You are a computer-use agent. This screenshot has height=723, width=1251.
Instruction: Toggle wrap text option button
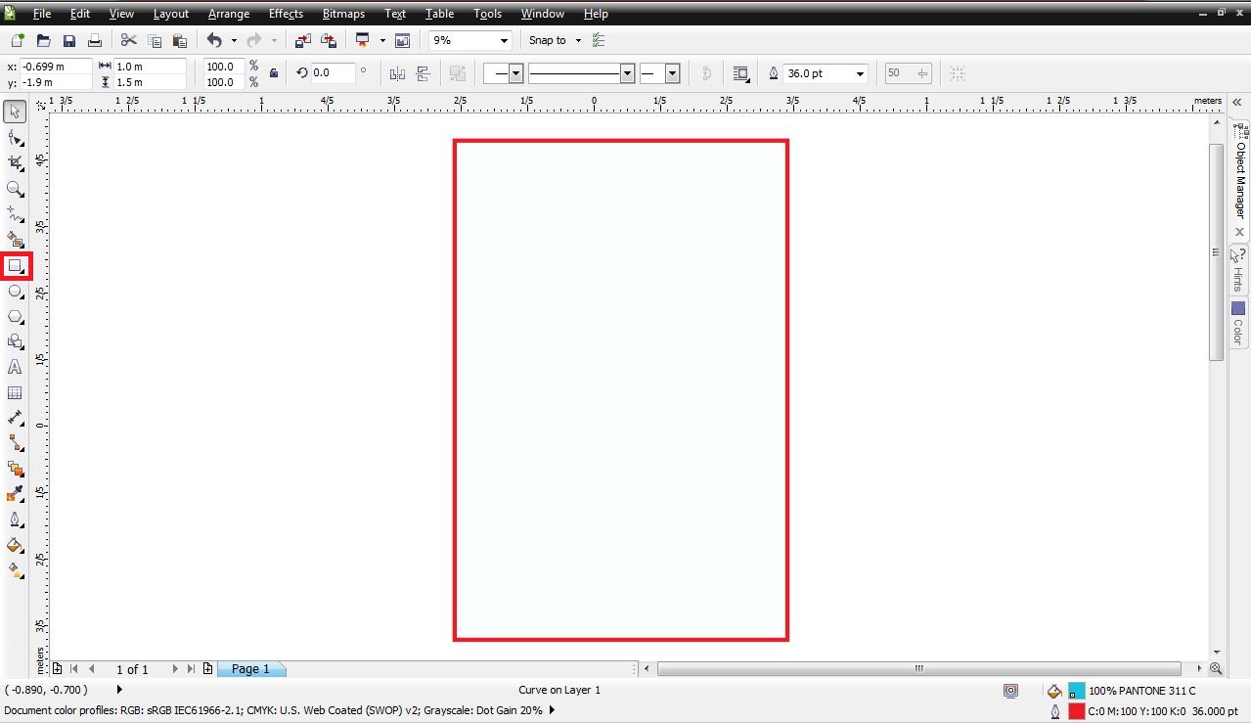740,73
